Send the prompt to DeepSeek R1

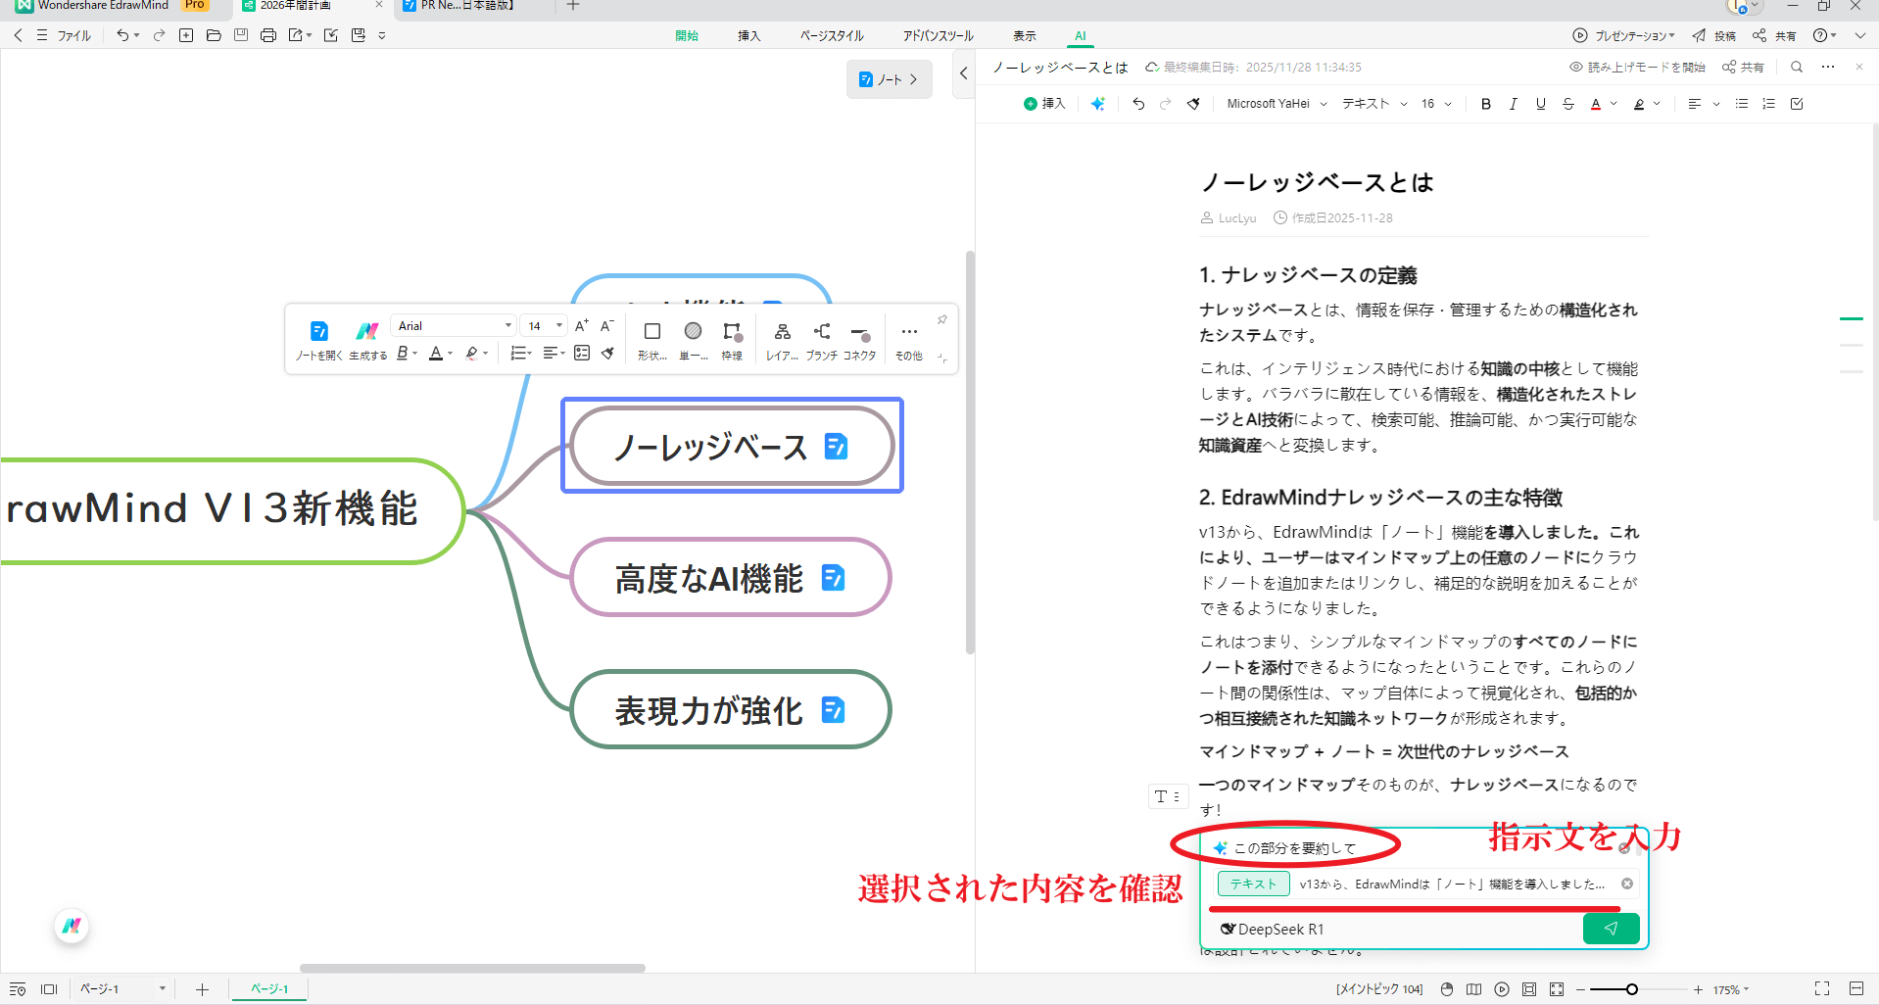[x=1611, y=929]
